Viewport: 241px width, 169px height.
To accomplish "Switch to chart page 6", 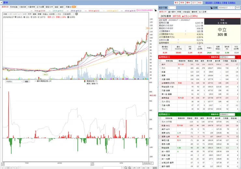I will [x=17, y=168].
